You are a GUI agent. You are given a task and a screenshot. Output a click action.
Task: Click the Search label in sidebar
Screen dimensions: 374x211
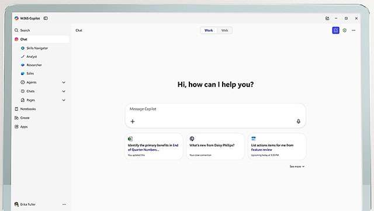(25, 30)
